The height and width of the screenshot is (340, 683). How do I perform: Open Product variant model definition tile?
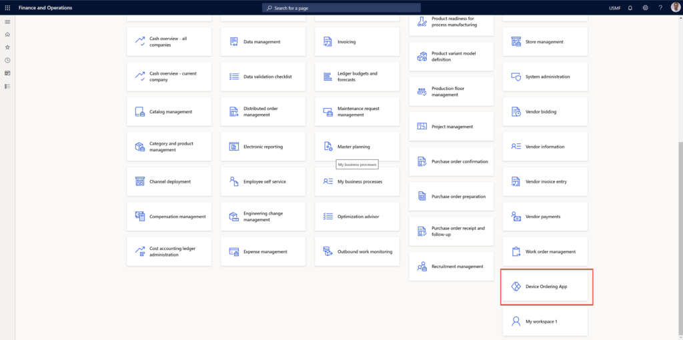pos(451,57)
